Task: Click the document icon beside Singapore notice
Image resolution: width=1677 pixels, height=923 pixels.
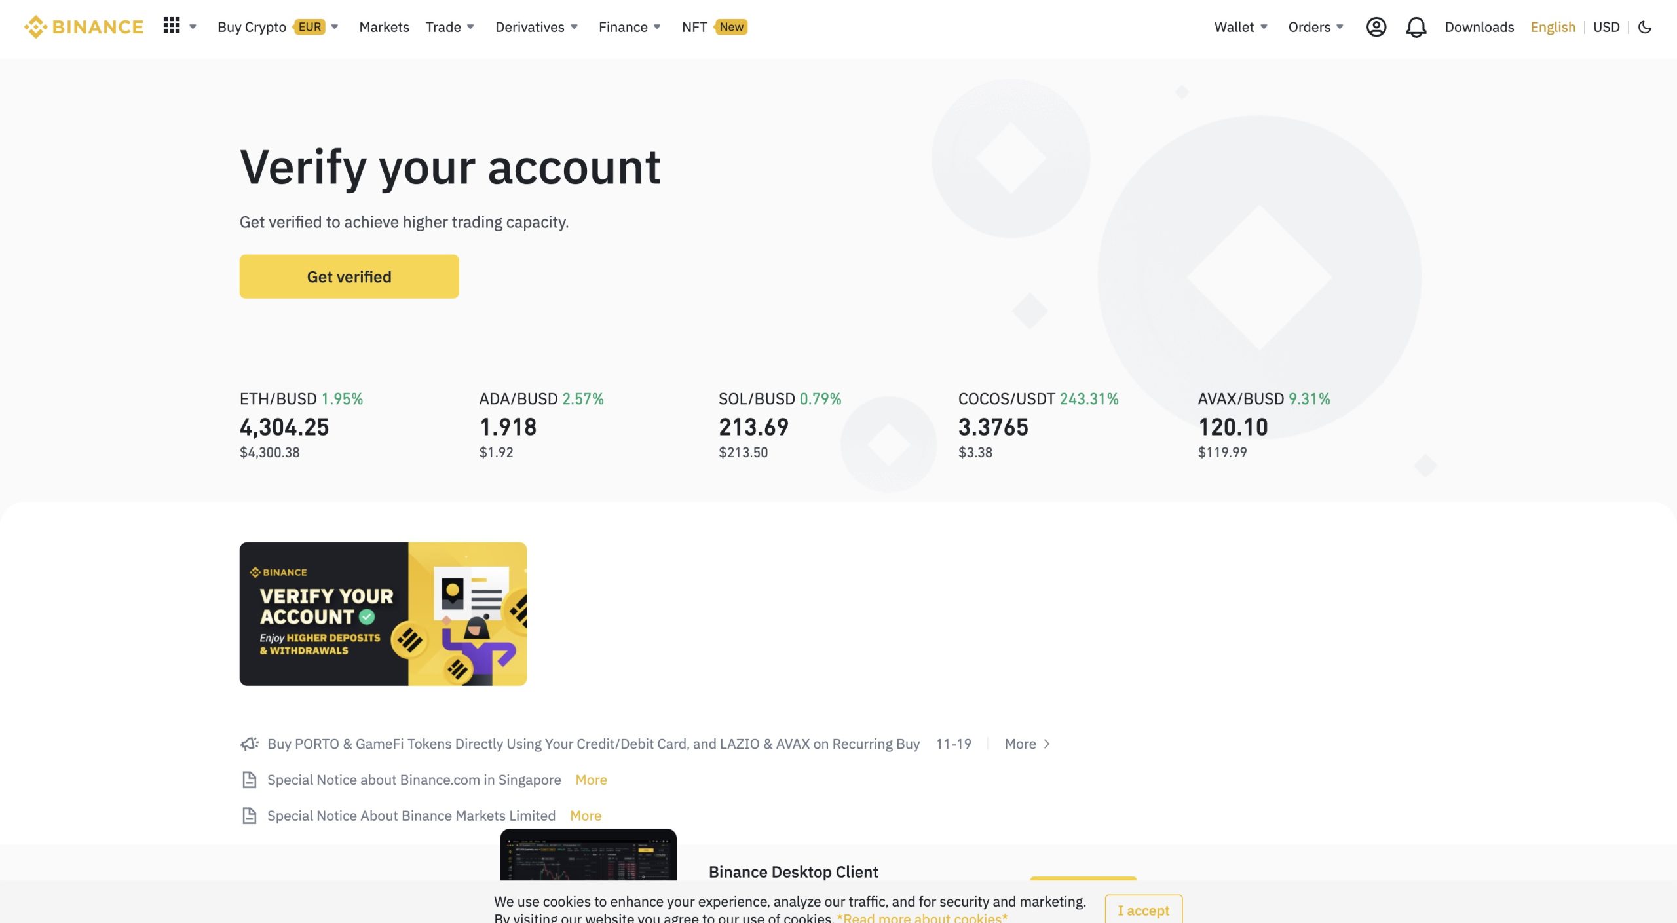Action: pos(248,780)
